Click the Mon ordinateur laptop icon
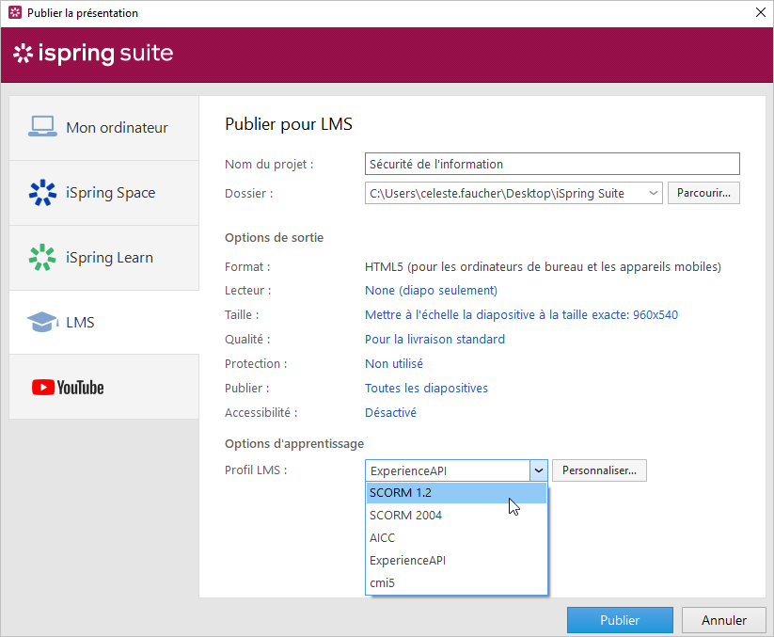 [x=42, y=127]
